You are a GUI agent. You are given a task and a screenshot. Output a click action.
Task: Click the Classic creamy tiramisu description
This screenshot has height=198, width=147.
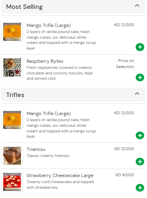[48, 156]
